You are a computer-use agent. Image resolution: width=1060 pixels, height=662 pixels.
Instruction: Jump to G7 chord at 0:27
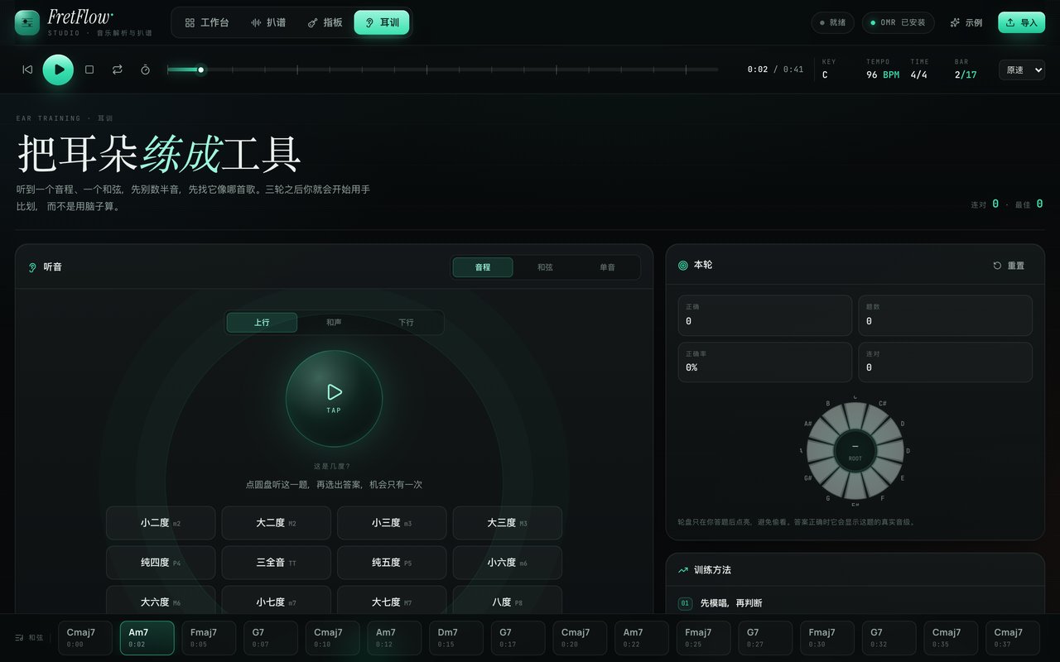coord(765,638)
